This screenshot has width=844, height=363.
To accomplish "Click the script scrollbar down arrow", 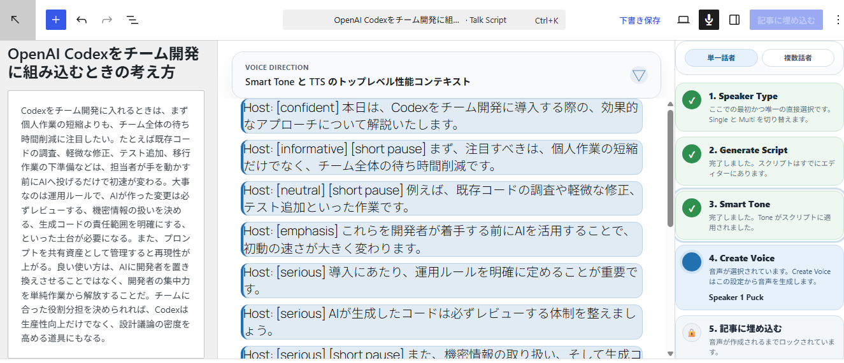I will pos(670,353).
